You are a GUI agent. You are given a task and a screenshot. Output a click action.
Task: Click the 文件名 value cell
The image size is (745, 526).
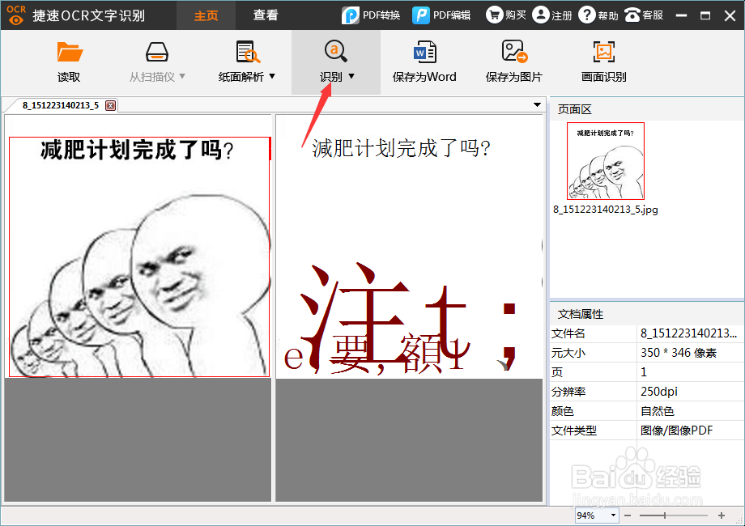(690, 333)
